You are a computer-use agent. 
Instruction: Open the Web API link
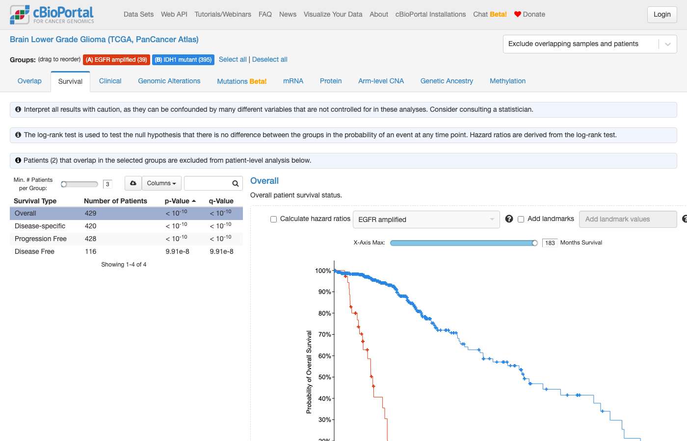[x=174, y=14]
